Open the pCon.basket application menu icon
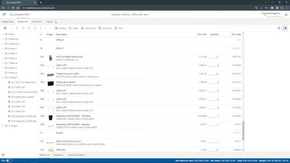The image size is (290, 163). [4, 14]
